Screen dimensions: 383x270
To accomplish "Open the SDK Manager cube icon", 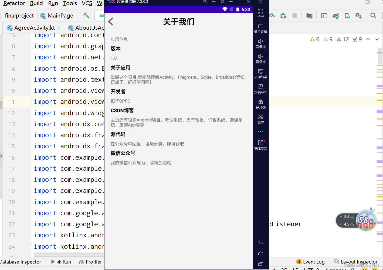I will tap(358, 16).
